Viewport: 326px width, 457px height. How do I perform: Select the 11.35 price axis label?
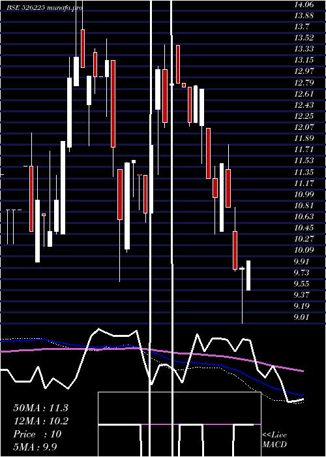click(x=304, y=172)
